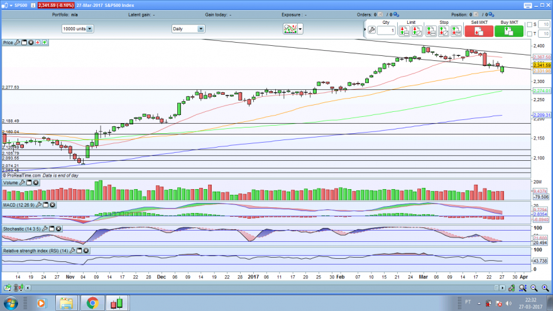Enable the T checkbox in order panel
This screenshot has height=311, width=553.
pos(529,34)
